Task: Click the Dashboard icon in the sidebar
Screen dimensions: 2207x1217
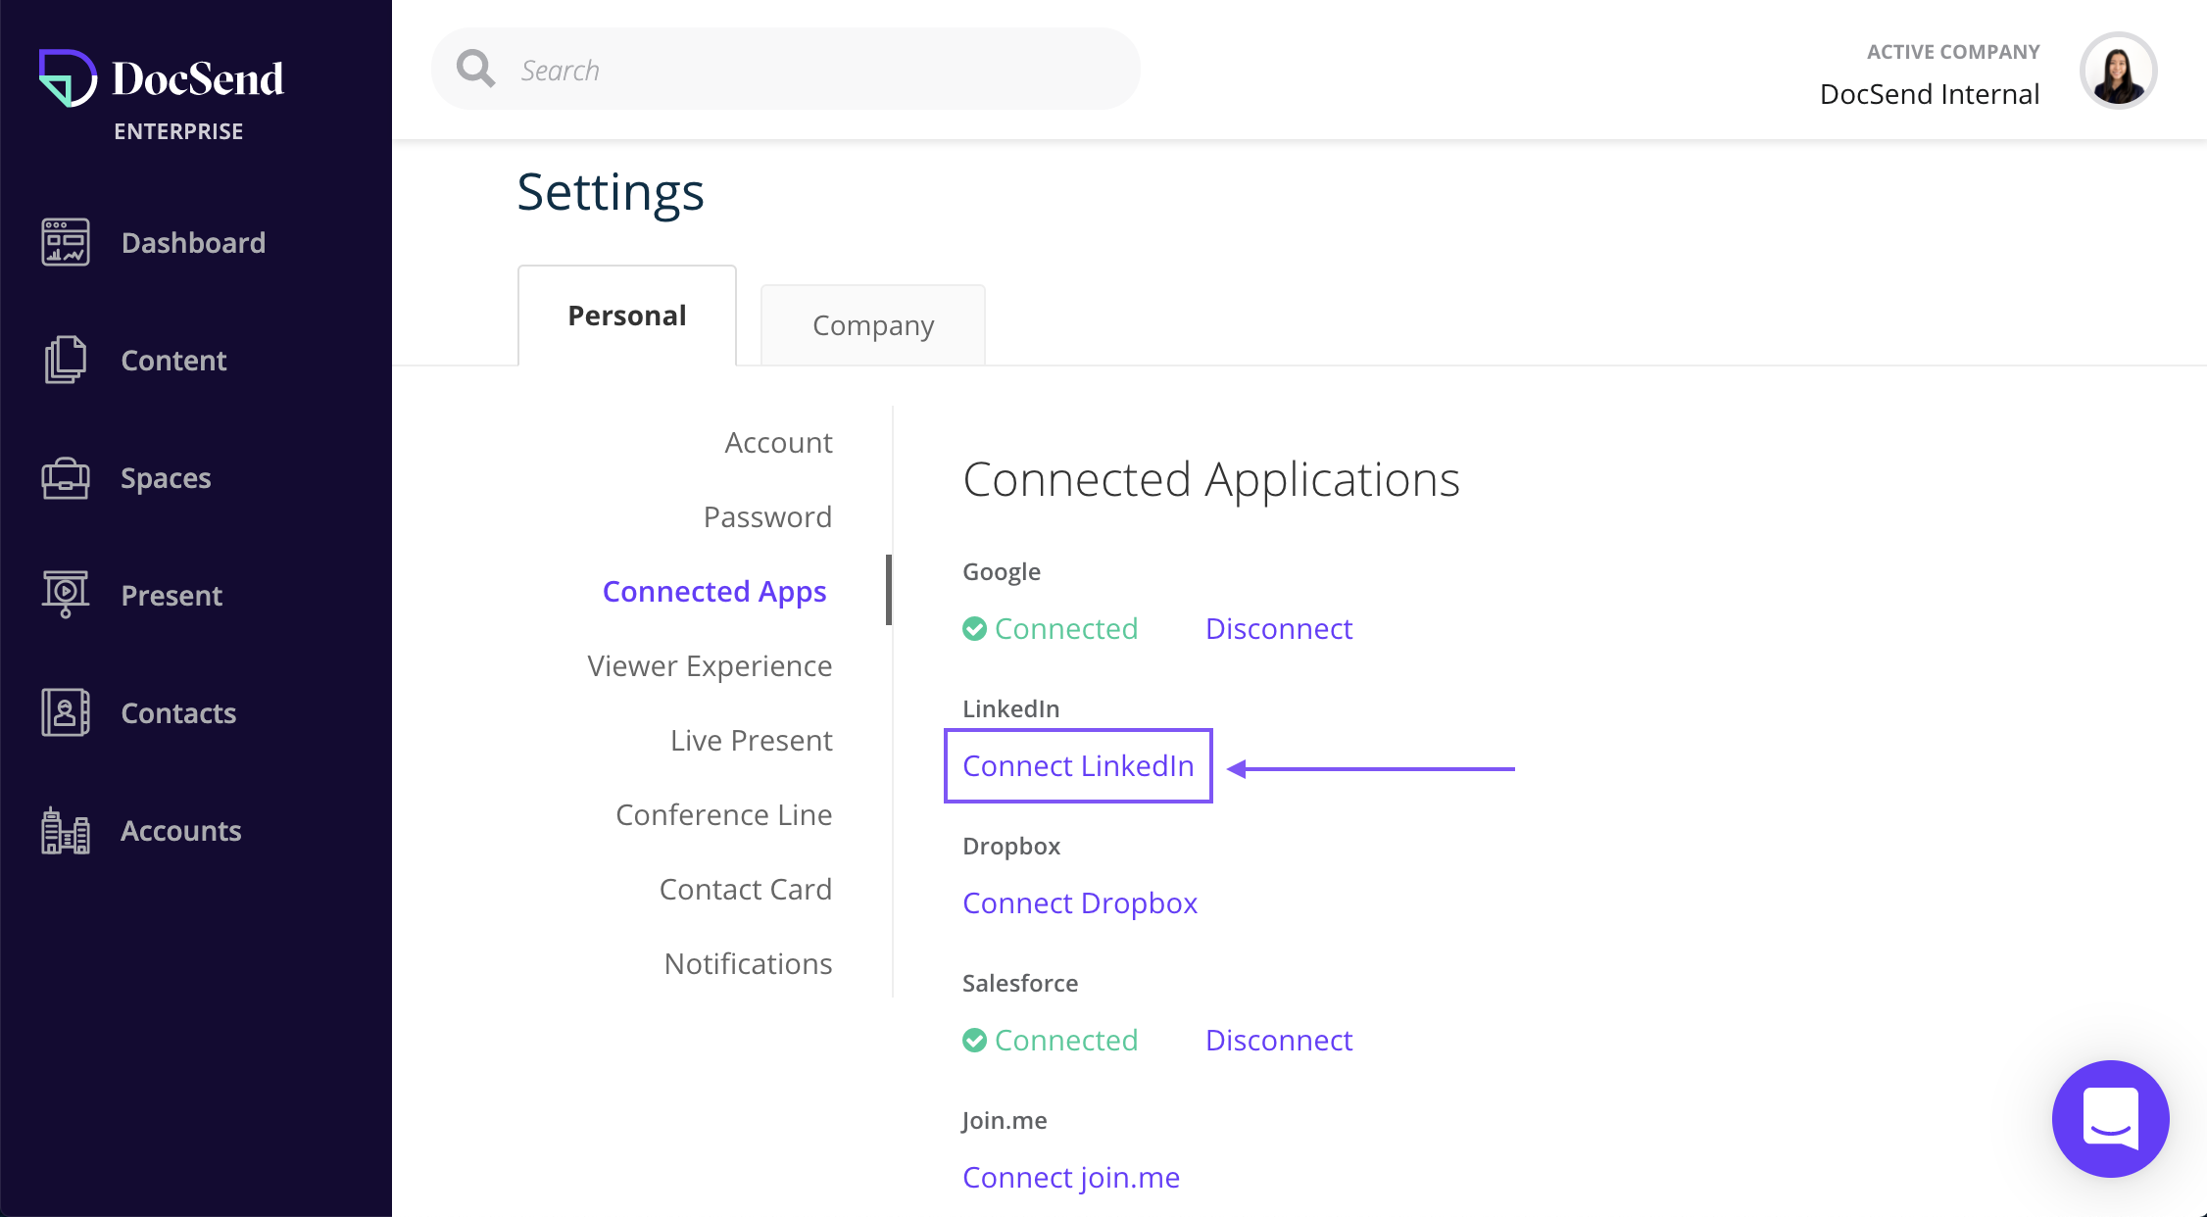Action: click(x=66, y=242)
